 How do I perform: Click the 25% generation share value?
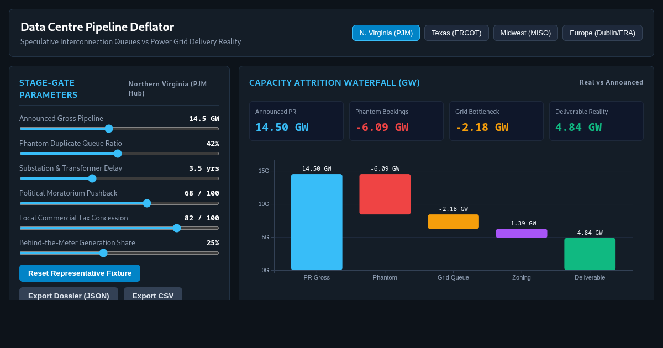pos(213,242)
